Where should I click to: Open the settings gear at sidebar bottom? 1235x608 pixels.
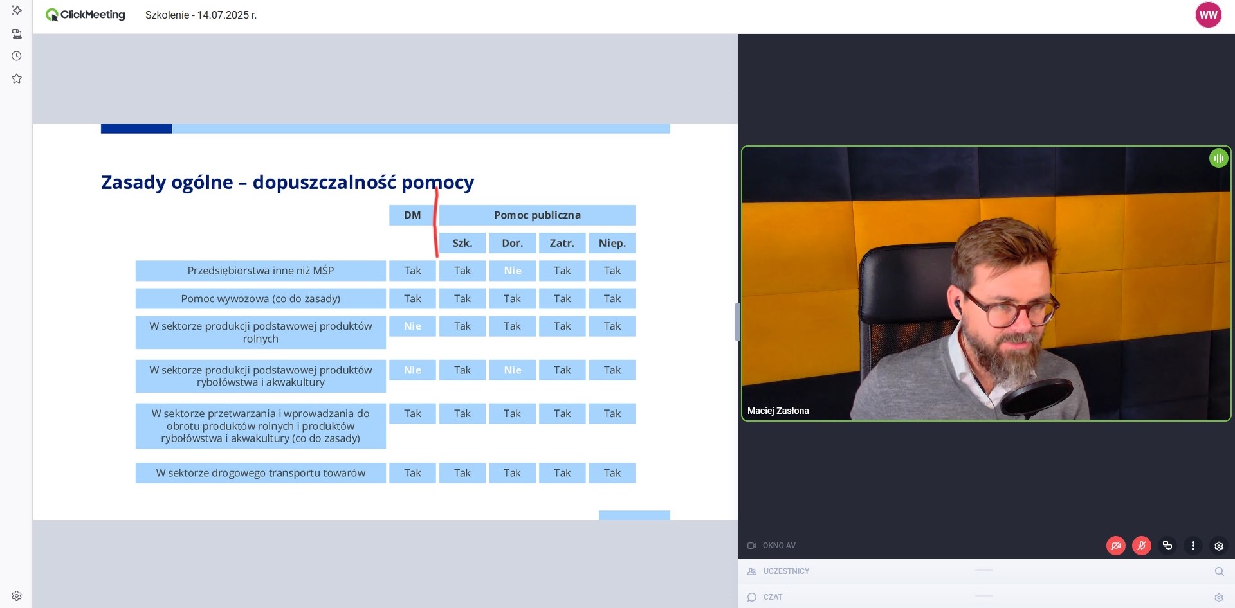point(17,596)
